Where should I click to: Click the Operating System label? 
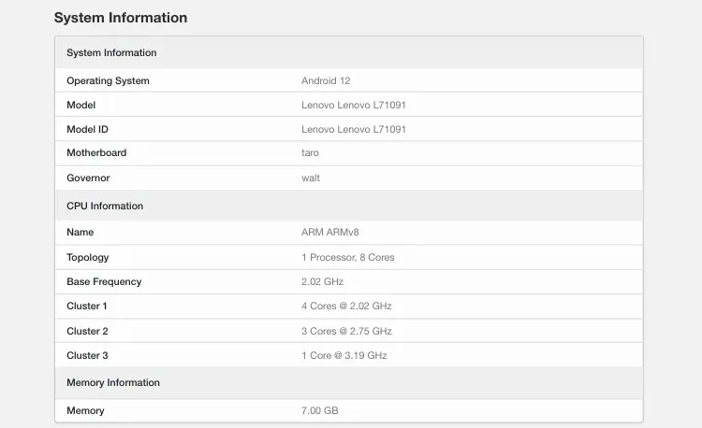coord(108,81)
